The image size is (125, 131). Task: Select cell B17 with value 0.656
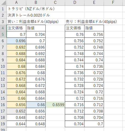click(36, 111)
